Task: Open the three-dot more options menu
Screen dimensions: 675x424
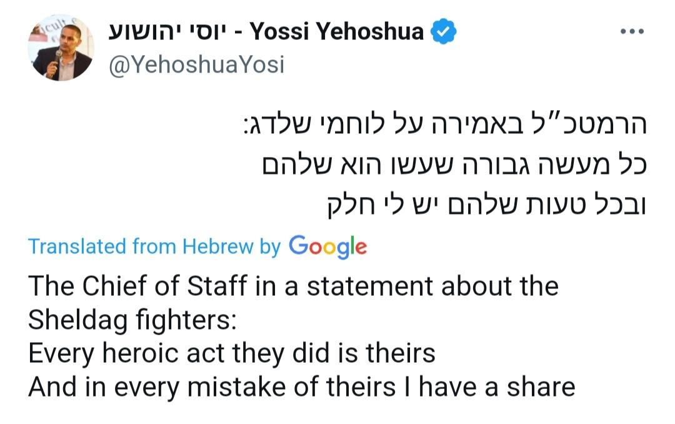Action: tap(632, 31)
